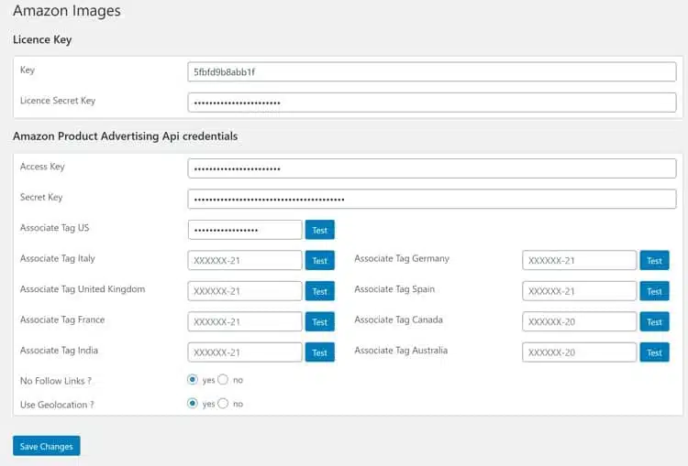Click the Associate Tag Germany field
Viewport: 688px width, 466px height.
tap(579, 260)
